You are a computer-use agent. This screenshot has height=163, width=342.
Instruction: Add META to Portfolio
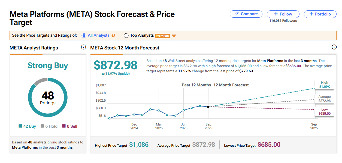(320, 14)
